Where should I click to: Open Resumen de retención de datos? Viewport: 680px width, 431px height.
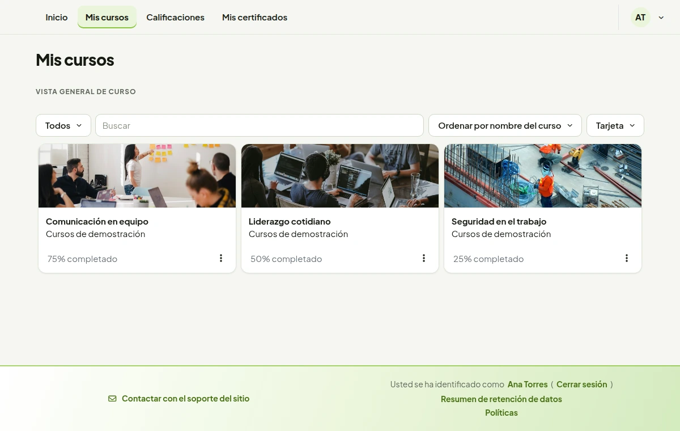(x=501, y=399)
